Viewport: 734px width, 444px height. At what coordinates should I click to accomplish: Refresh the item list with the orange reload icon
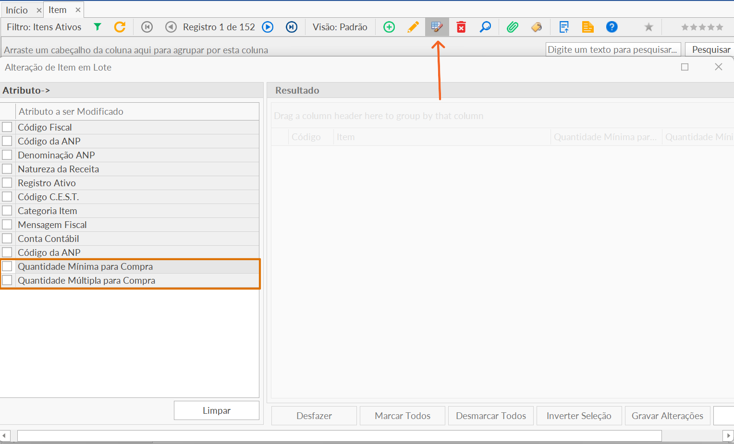120,27
